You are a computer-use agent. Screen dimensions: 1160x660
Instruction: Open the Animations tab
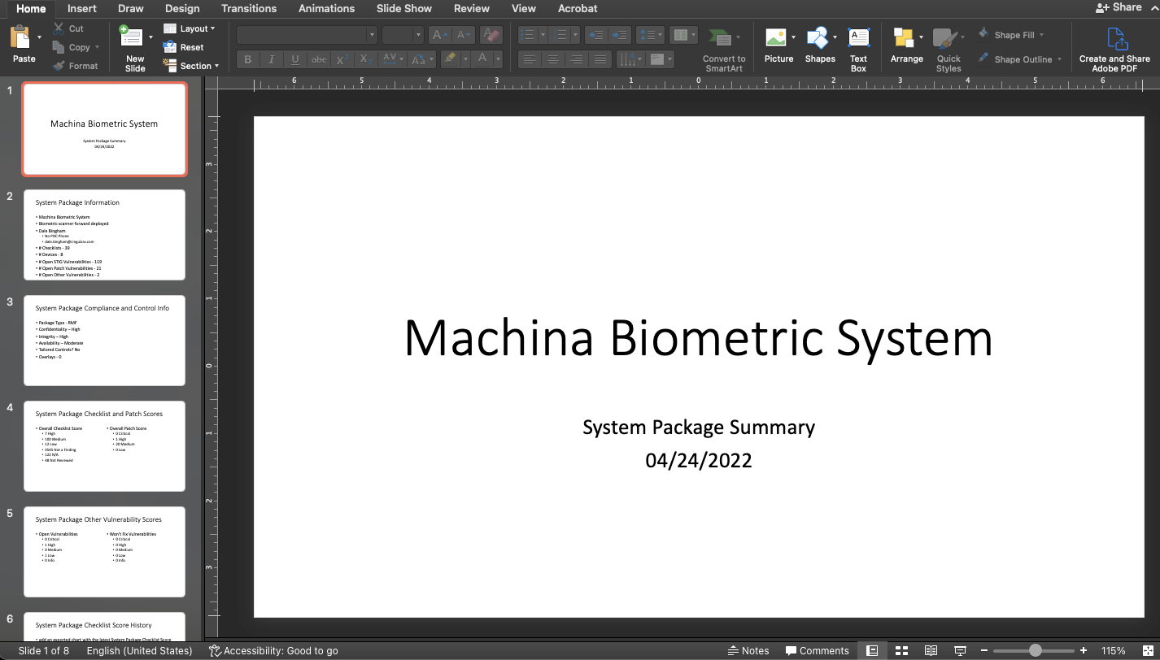(x=328, y=8)
